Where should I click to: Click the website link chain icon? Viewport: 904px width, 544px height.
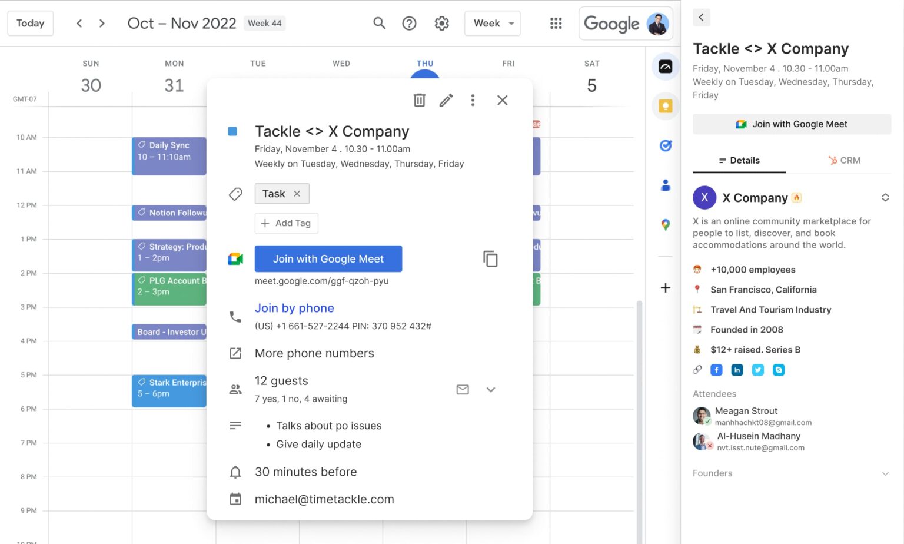point(697,370)
